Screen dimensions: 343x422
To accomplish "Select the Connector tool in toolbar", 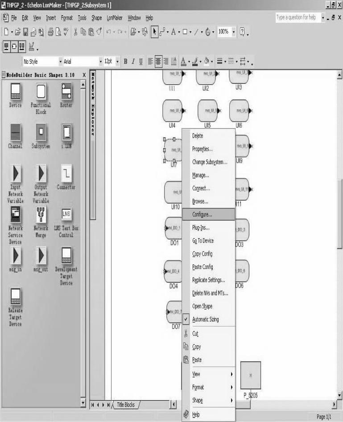I will click(x=162, y=32).
